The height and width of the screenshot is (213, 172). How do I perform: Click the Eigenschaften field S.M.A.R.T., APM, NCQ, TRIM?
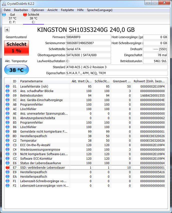coord(117,73)
